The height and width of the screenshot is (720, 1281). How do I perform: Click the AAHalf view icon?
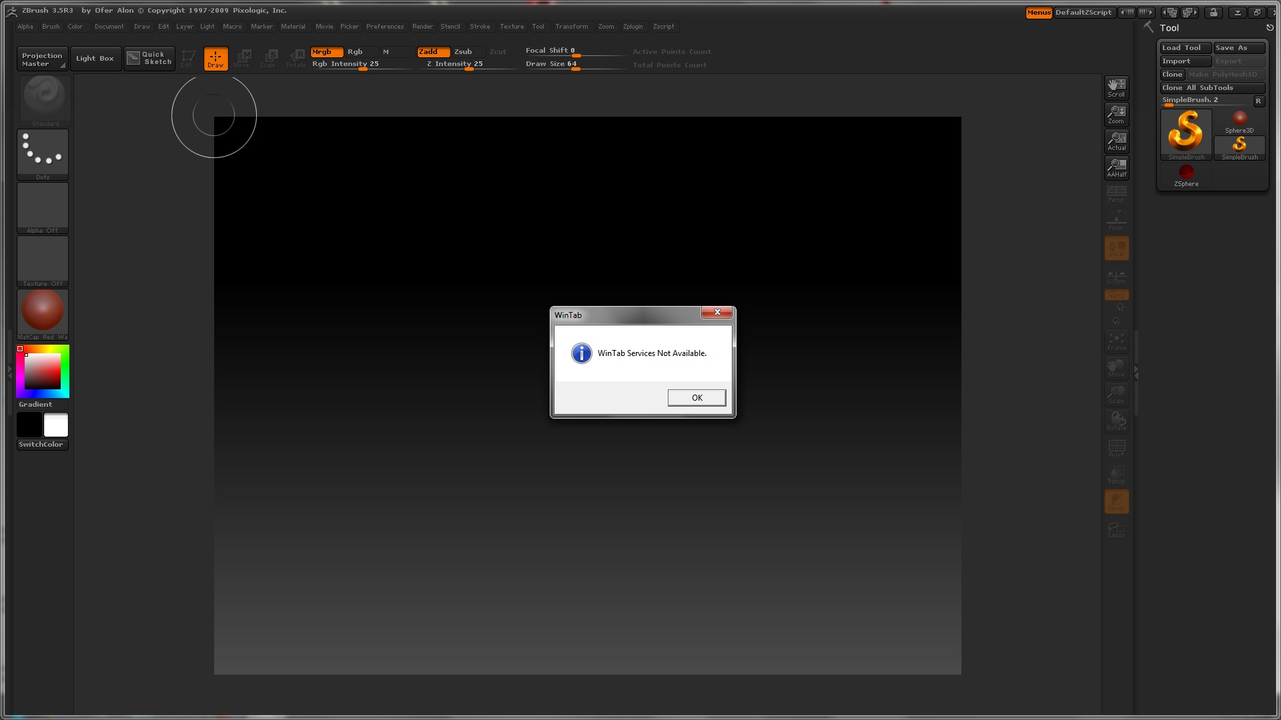(x=1116, y=167)
